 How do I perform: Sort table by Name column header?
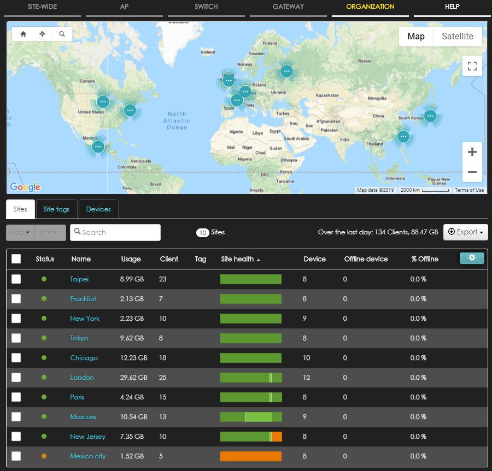81,259
